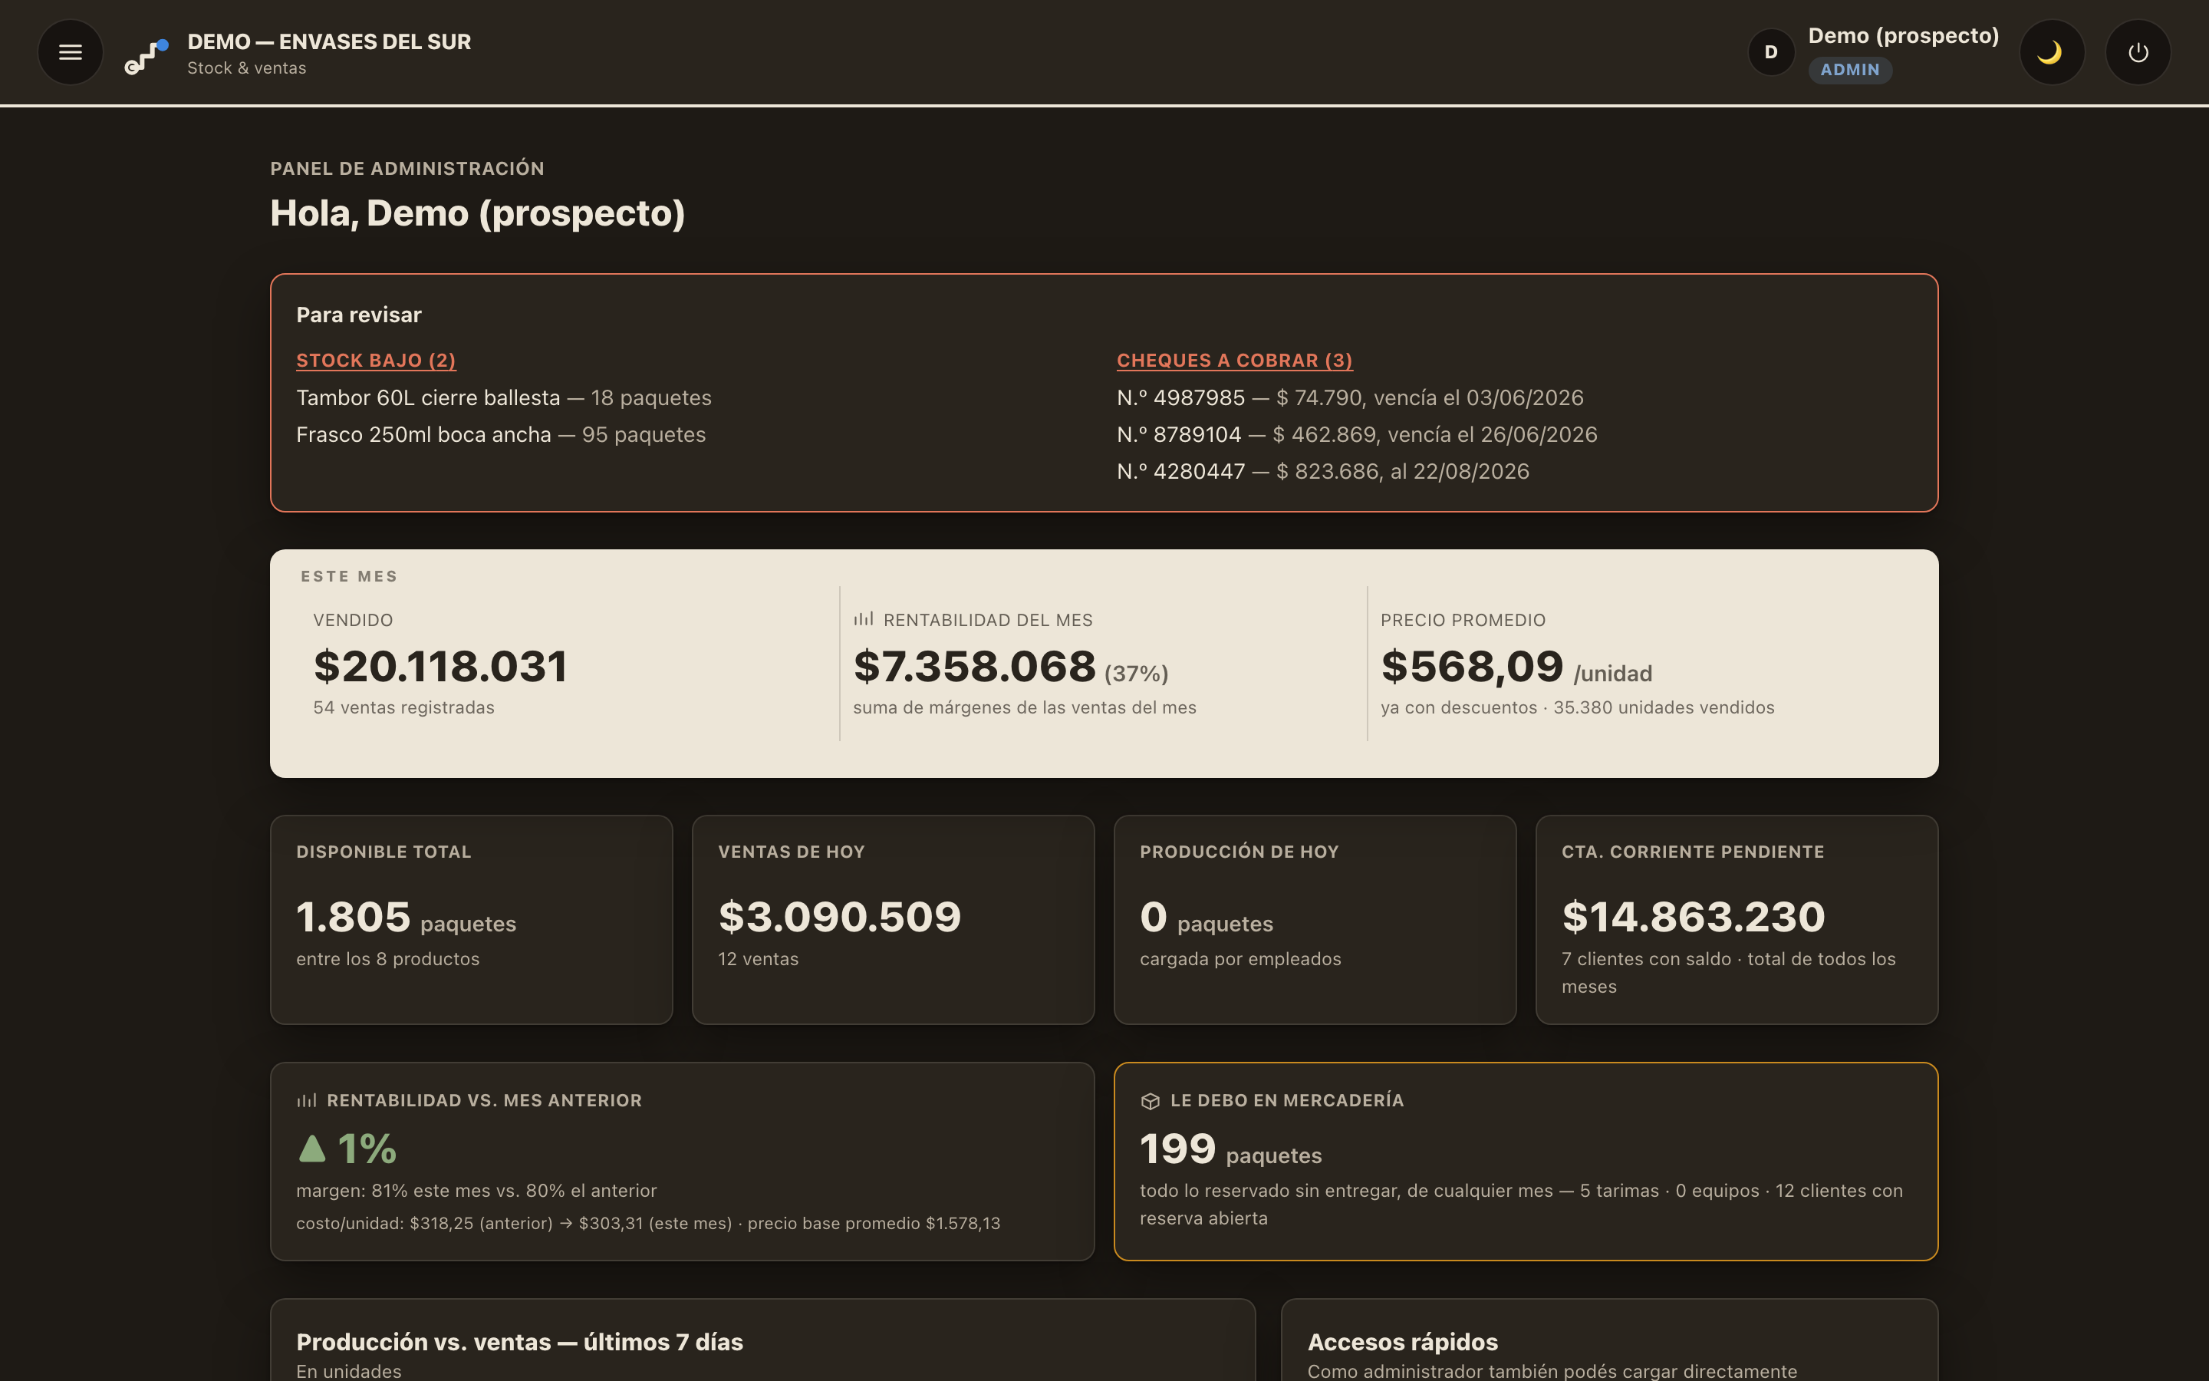Open the Cta. Corriente Pendiente card
Viewport: 2209px width, 1381px height.
point(1737,920)
